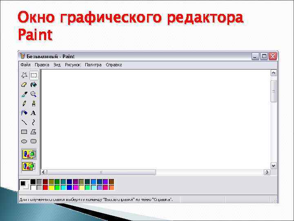Choose the Ellipse tool

pyautogui.click(x=24, y=141)
